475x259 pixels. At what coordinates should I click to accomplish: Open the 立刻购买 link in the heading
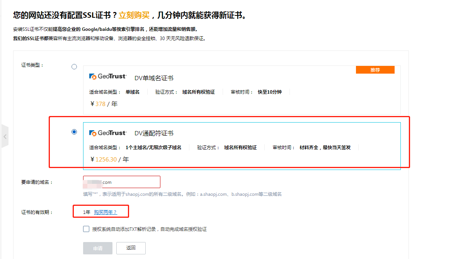[134, 15]
